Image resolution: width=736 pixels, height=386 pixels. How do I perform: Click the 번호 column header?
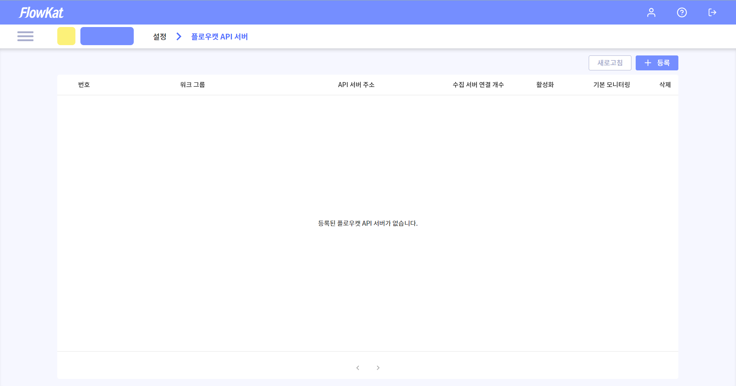(x=84, y=85)
